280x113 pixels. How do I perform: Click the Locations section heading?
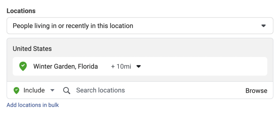(x=21, y=11)
